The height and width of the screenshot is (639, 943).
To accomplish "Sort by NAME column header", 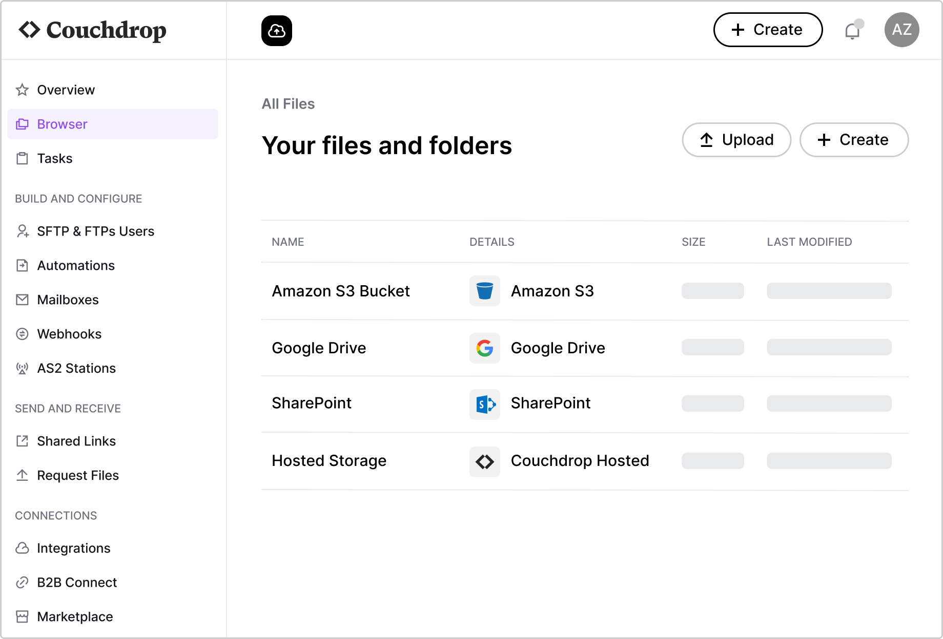I will [288, 242].
